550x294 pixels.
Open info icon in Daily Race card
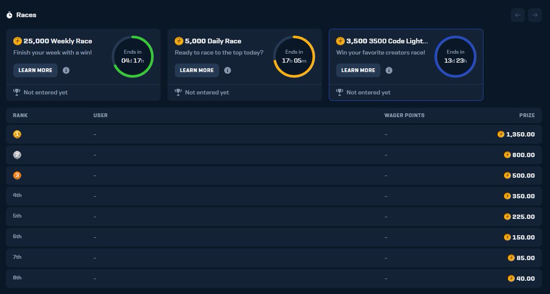click(227, 71)
